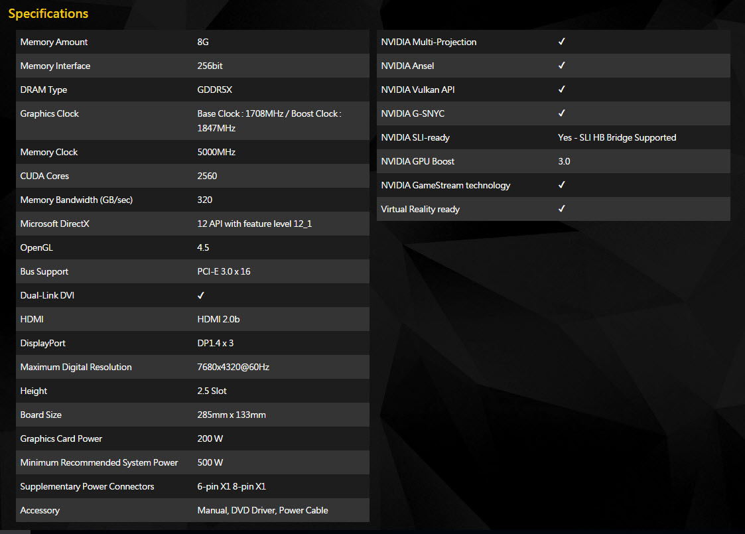Screen dimensions: 745x534
Task: Click Manual, DVD Driver, Power Cable value
Action: click(x=263, y=510)
